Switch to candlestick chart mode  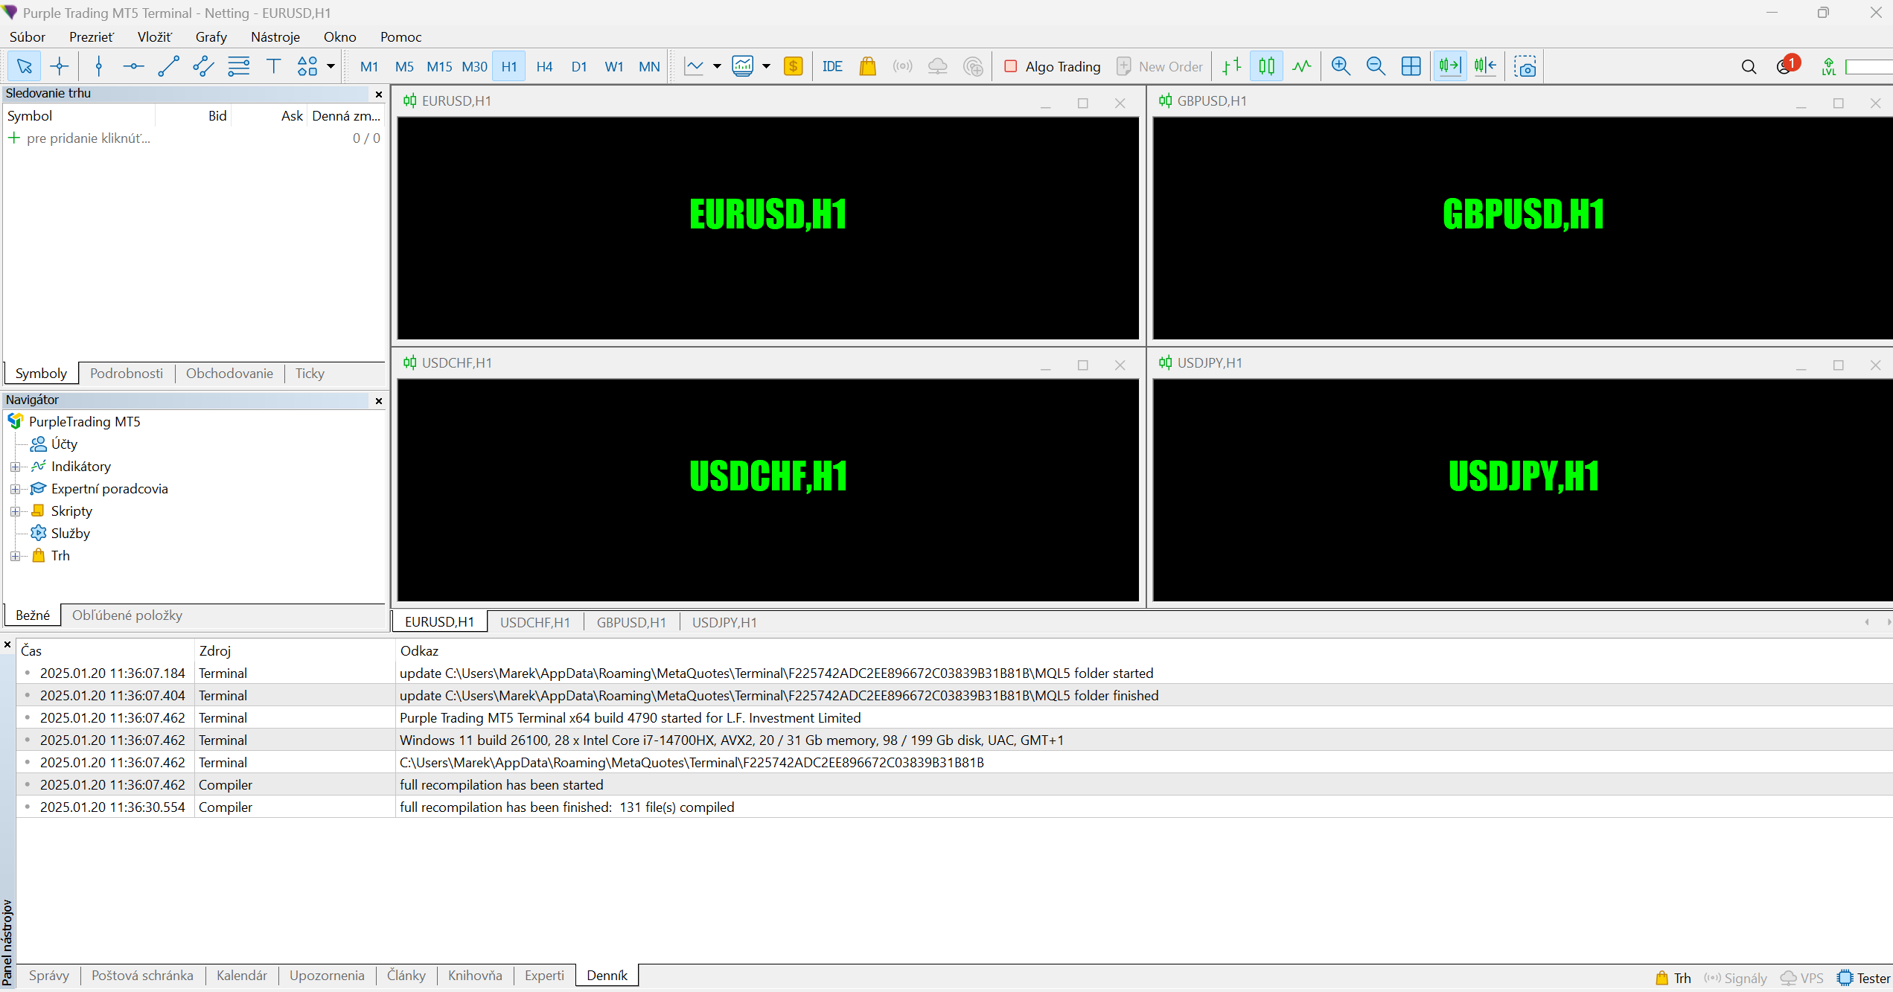point(1266,66)
